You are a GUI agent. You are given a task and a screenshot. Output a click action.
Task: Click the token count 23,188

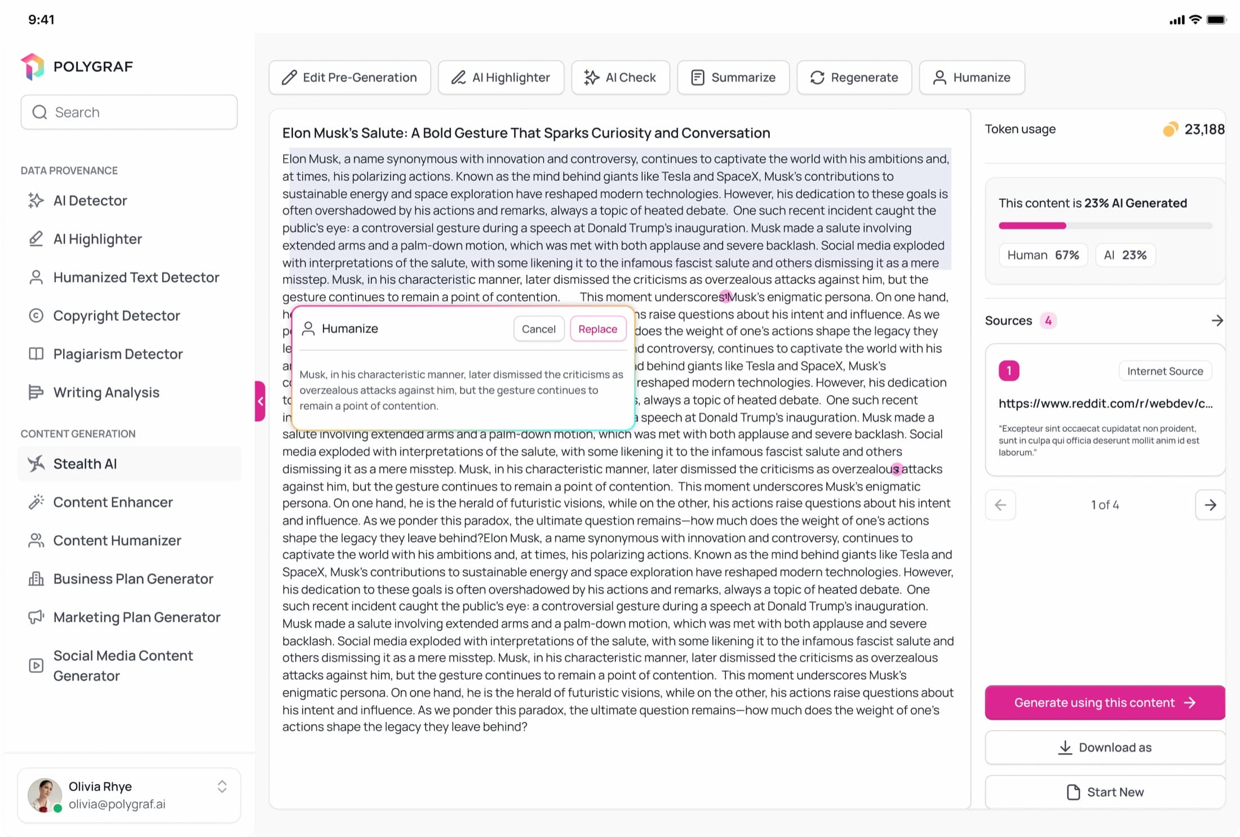tap(1204, 130)
